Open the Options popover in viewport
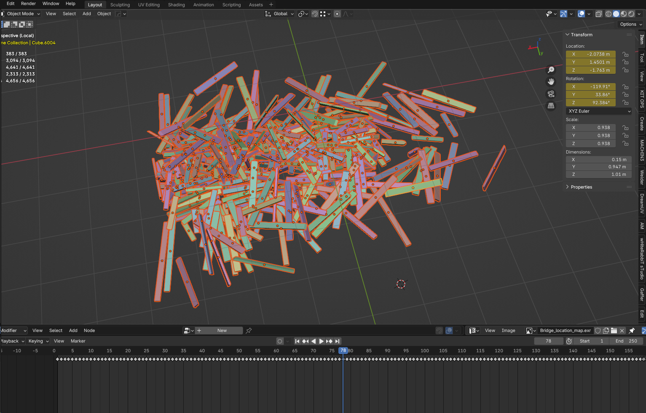The image size is (646, 413). 630,24
